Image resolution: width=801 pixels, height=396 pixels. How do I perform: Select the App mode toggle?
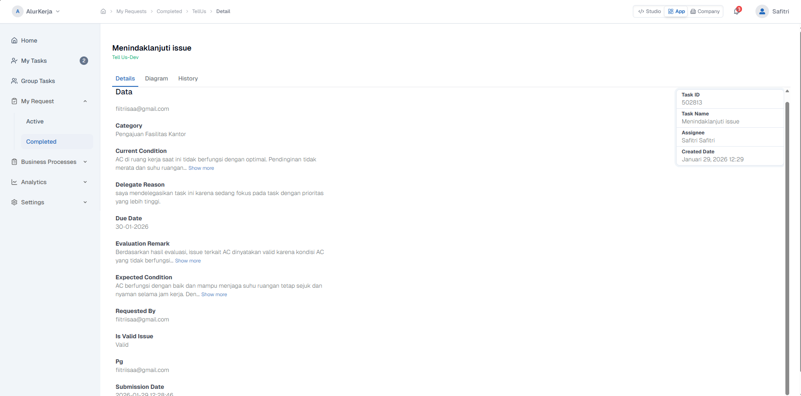[x=676, y=11]
